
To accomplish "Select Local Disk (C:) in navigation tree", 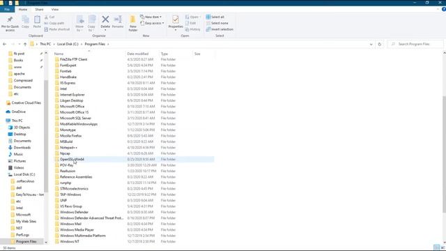I will pos(24,174).
